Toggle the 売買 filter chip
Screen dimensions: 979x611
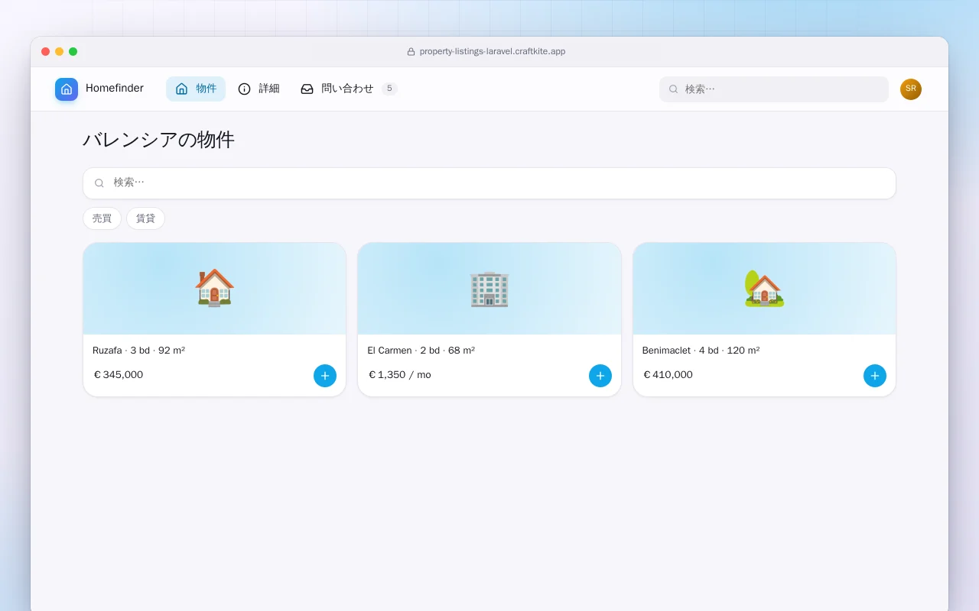[102, 218]
